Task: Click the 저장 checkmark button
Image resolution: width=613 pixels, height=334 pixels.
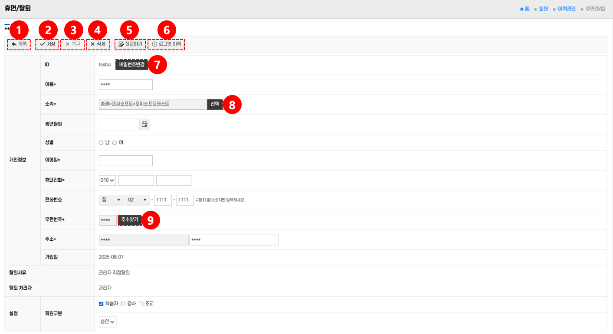Action: click(47, 44)
